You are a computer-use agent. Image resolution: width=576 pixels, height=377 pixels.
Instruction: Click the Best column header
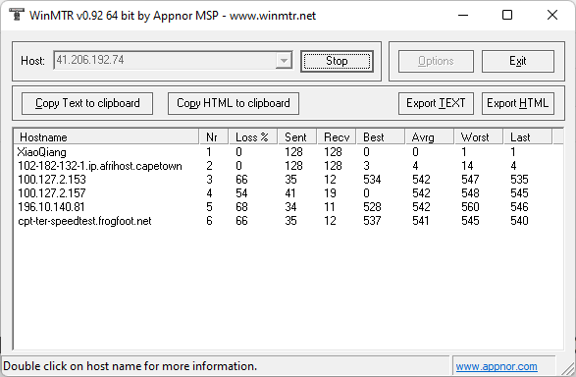pyautogui.click(x=380, y=137)
